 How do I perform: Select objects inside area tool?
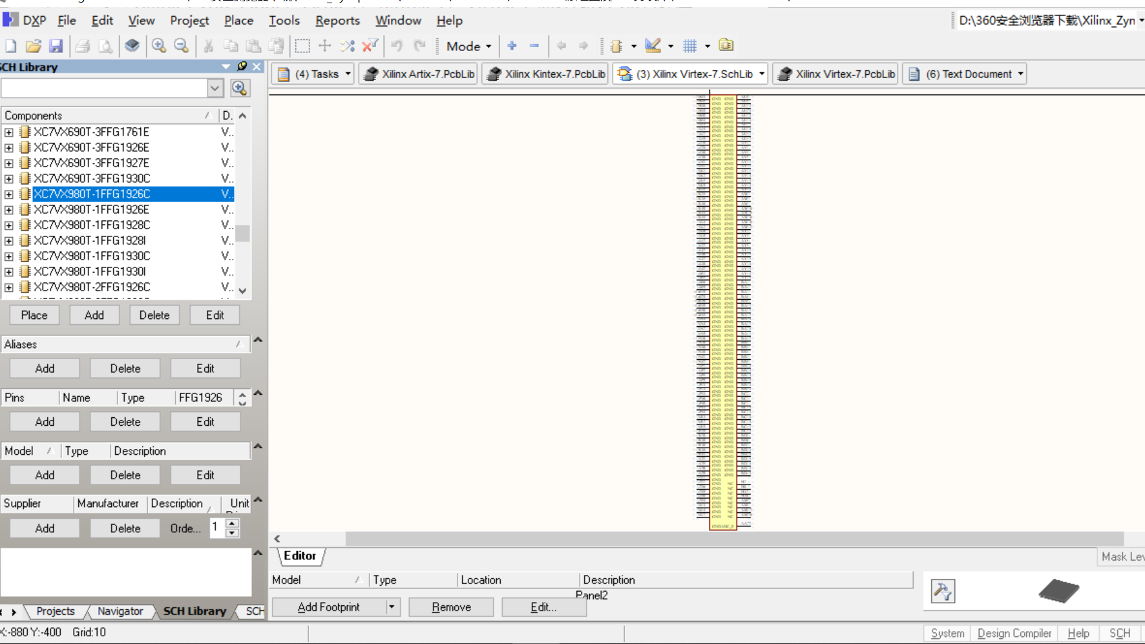[x=302, y=46]
